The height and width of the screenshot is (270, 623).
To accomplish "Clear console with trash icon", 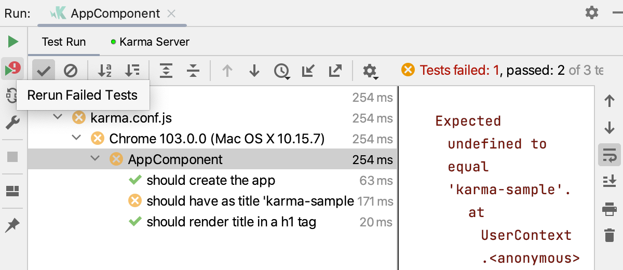I will coord(610,235).
